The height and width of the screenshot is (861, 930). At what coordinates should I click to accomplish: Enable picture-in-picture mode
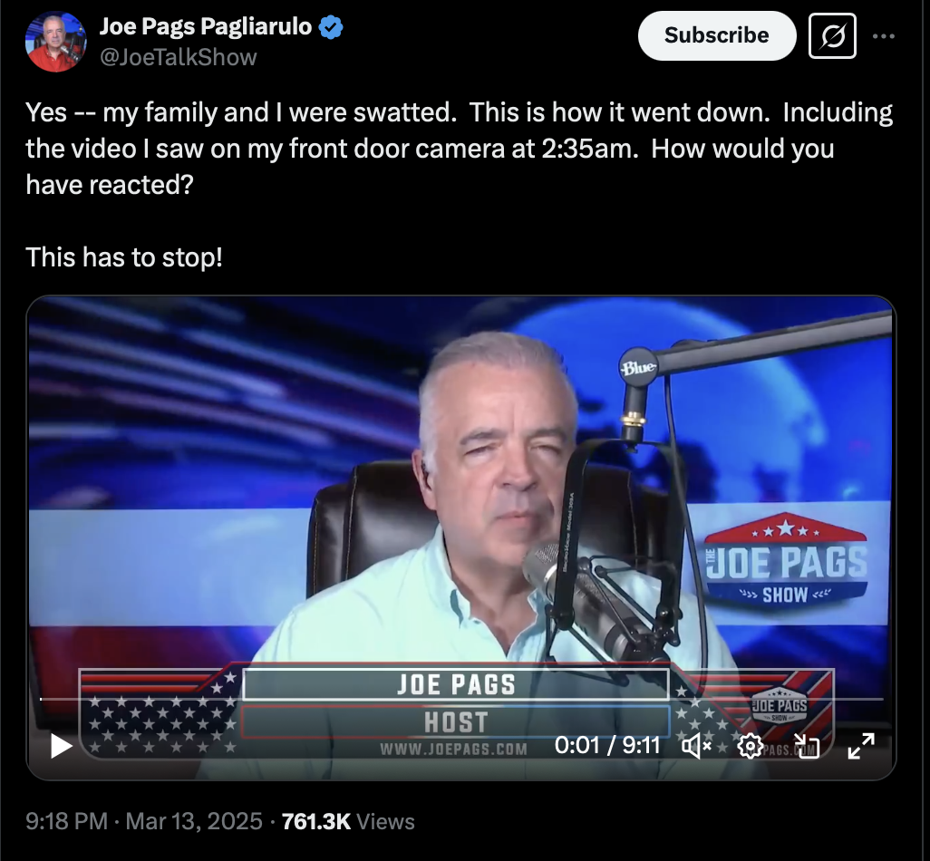coord(806,745)
